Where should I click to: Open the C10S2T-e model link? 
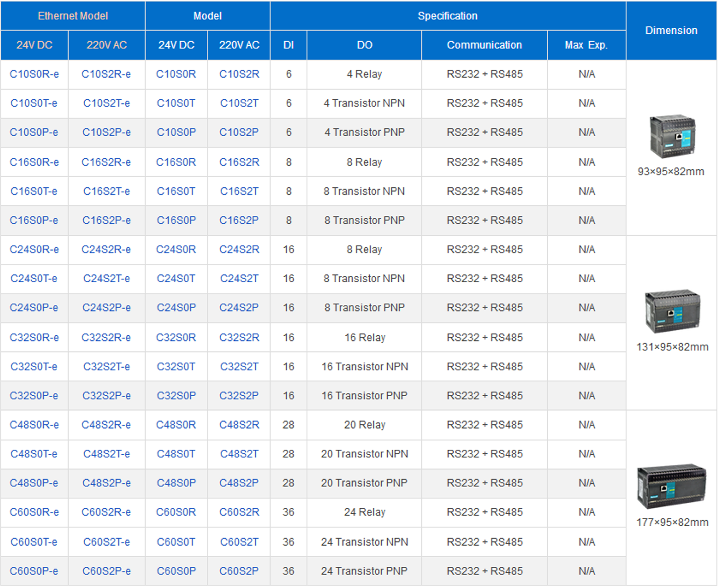[106, 103]
